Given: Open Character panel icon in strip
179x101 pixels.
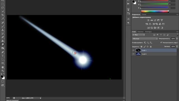Looking at the screenshot, I should coord(128,19).
